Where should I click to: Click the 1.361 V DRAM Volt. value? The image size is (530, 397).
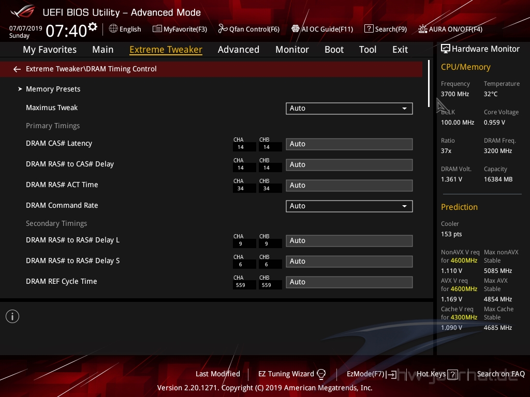[x=451, y=179]
